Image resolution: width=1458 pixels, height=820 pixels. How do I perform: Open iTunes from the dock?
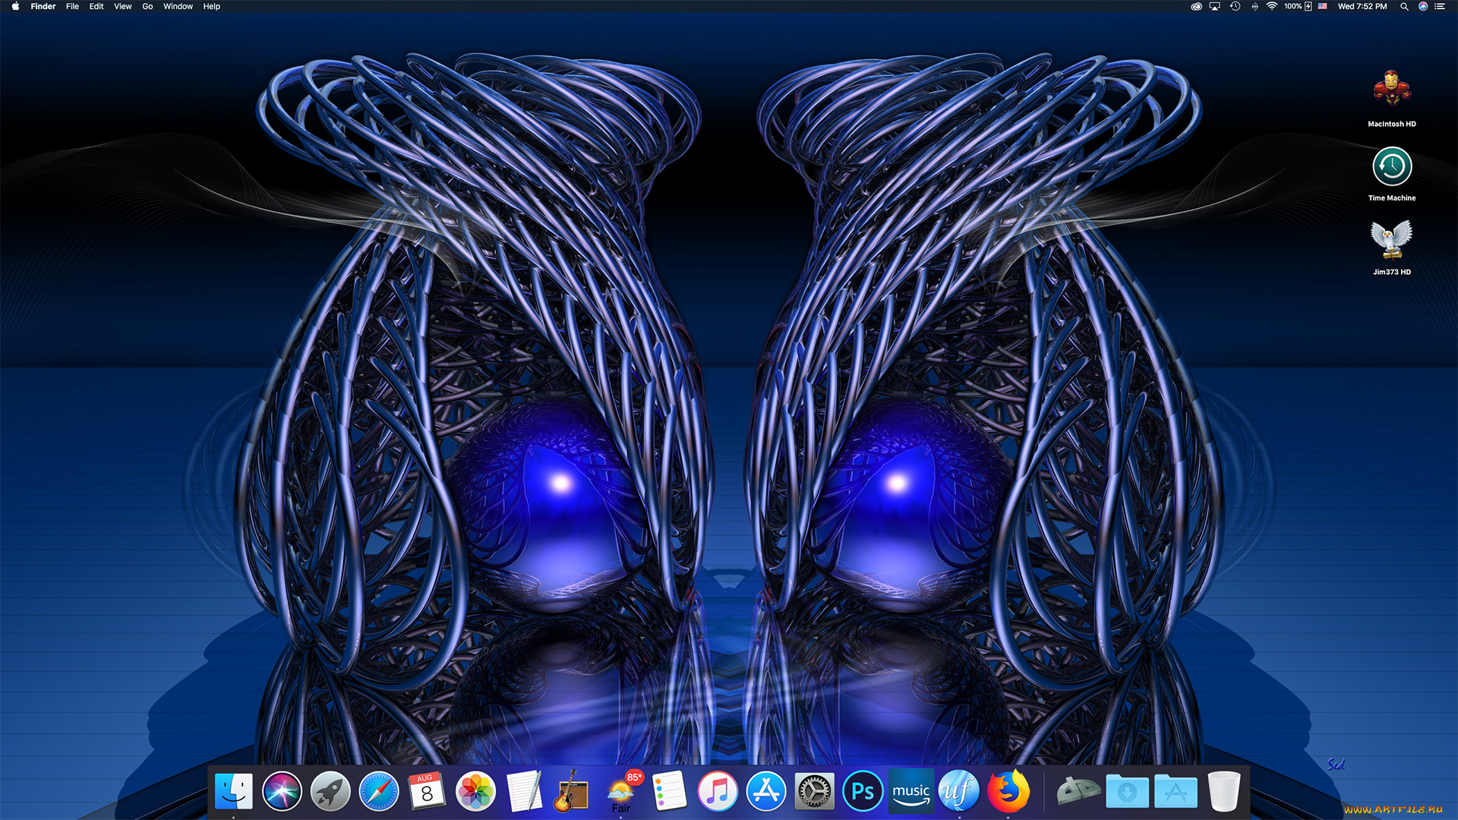click(717, 791)
